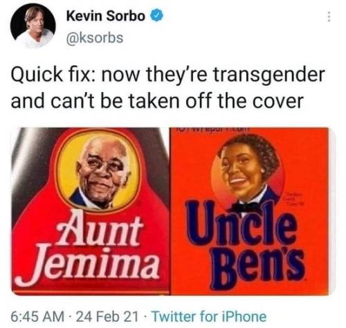Open the round profile avatar photo
The height and width of the screenshot is (328, 346).
click(x=33, y=27)
